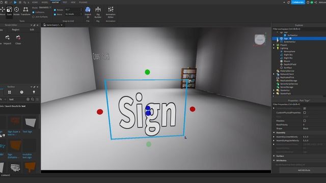The image size is (326, 183).
Task: Open the TEST ribbon tab
Action: pos(65,2)
